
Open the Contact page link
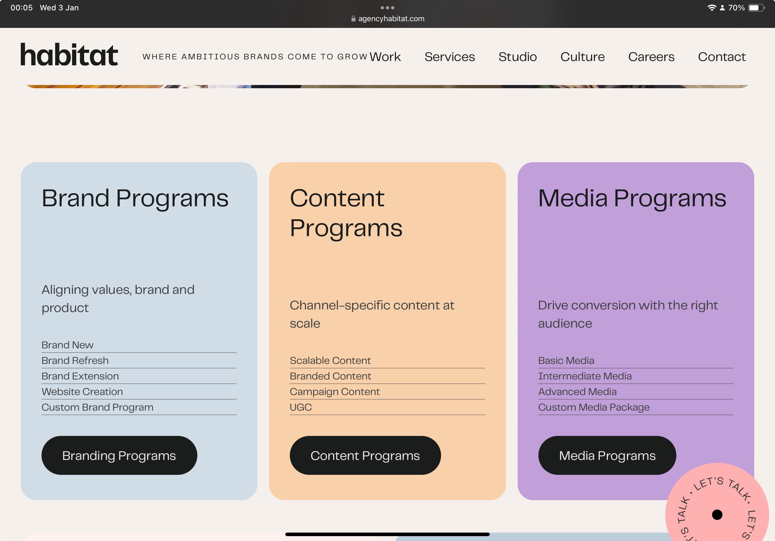(721, 57)
